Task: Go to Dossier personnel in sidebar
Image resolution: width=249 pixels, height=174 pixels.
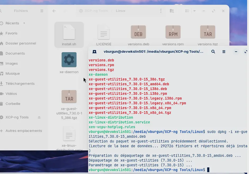Action: pyautogui.click(x=21, y=43)
